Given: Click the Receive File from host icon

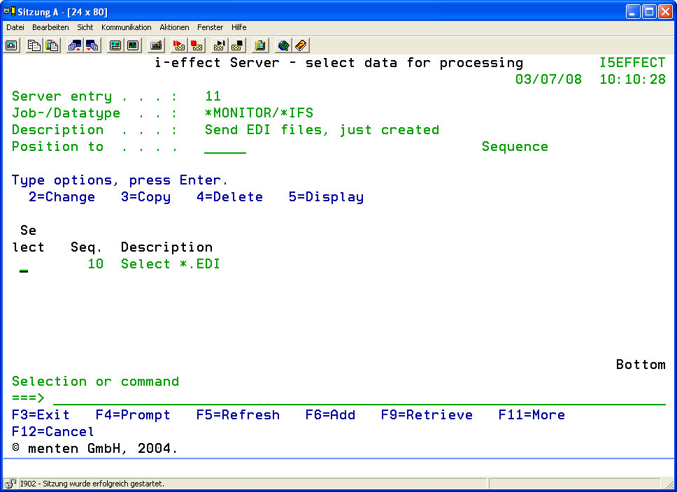Looking at the screenshot, I should tap(92, 45).
